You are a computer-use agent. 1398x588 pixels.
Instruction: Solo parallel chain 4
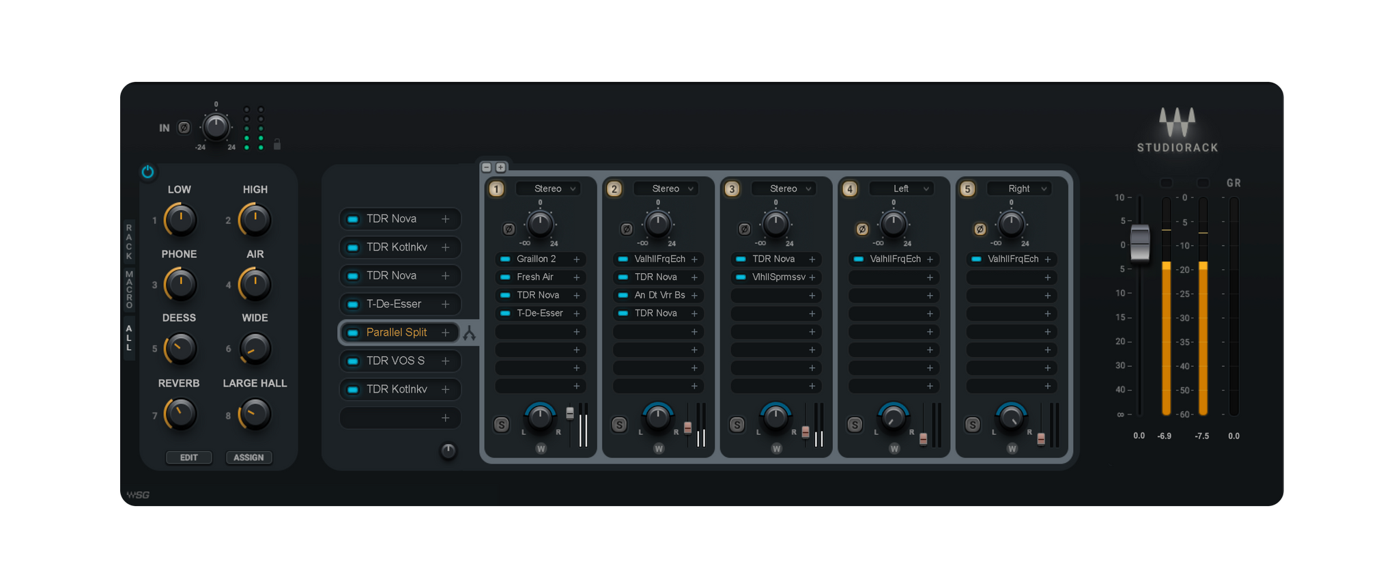tap(855, 425)
